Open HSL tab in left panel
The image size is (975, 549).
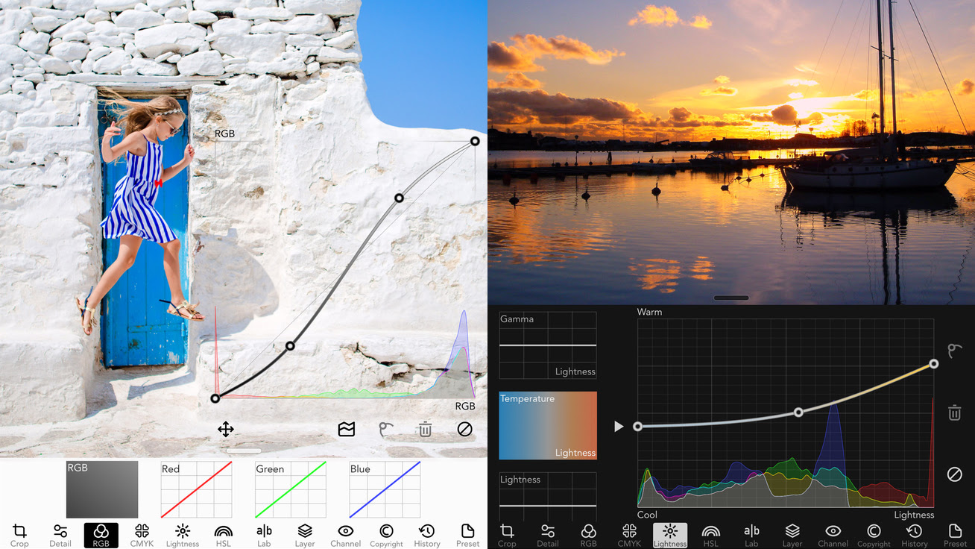tap(223, 535)
